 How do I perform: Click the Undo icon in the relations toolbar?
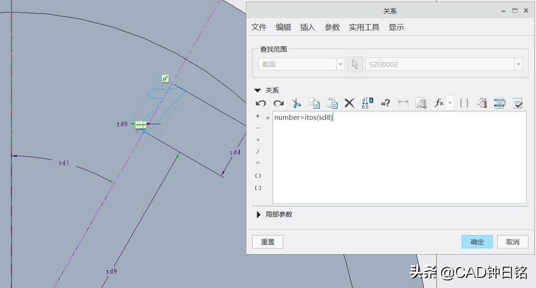(x=261, y=103)
